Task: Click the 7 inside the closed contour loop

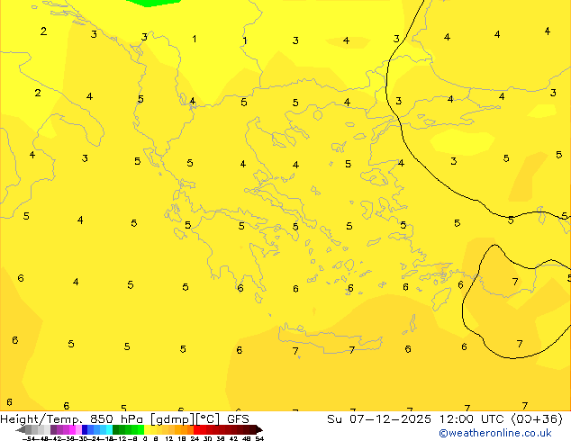Action: coord(515,283)
